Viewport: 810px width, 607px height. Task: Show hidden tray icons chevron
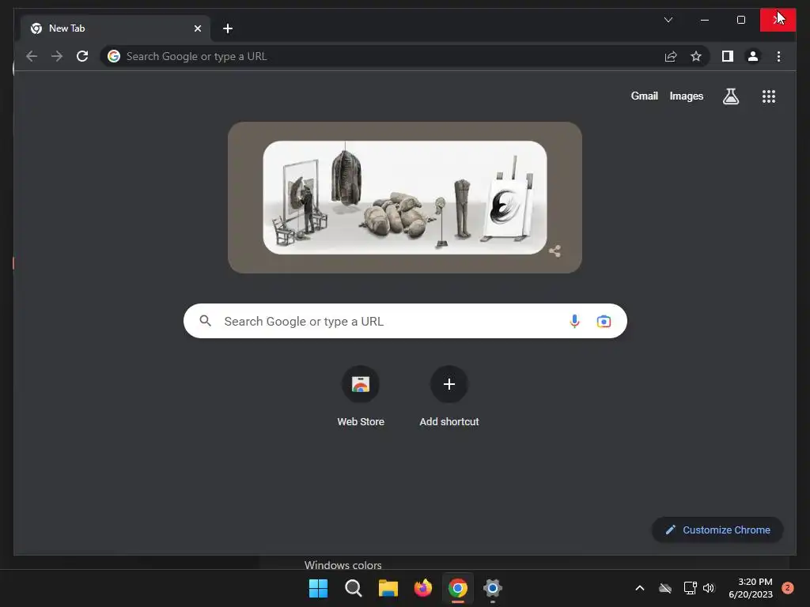point(639,588)
